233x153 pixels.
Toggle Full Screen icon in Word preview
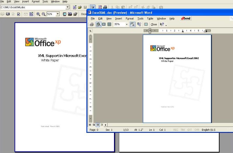(x=146, y=24)
